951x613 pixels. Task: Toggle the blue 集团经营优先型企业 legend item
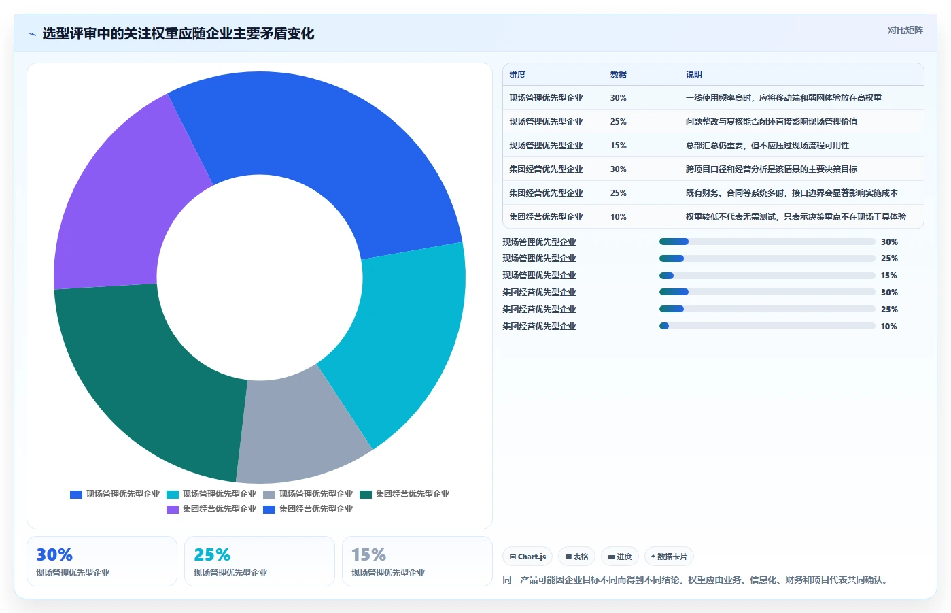coord(308,509)
